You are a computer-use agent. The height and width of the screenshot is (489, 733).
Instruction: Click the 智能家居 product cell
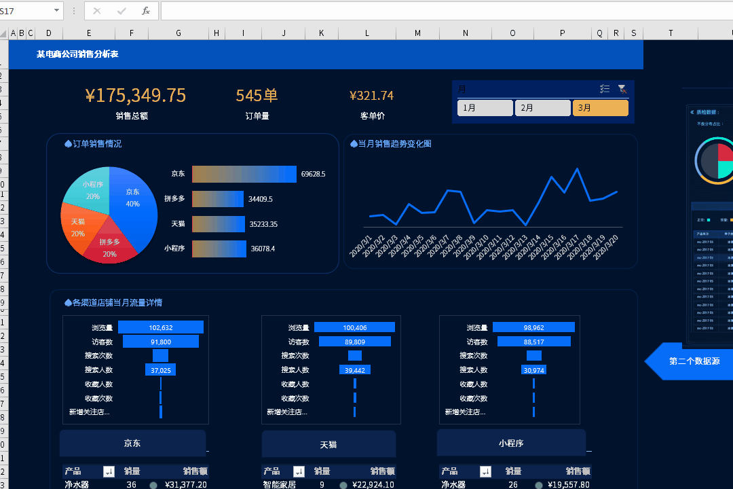(280, 484)
